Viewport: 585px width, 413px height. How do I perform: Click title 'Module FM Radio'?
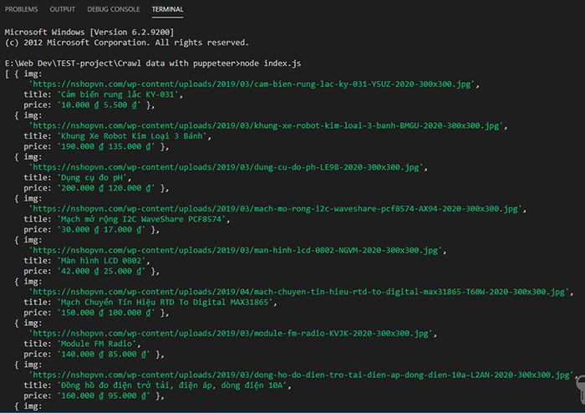pos(96,344)
